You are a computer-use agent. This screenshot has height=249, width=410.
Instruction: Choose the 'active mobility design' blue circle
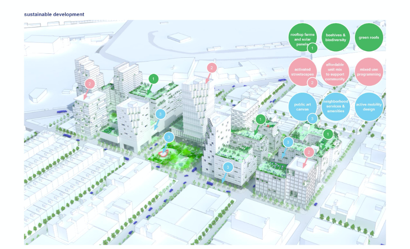coord(369,106)
